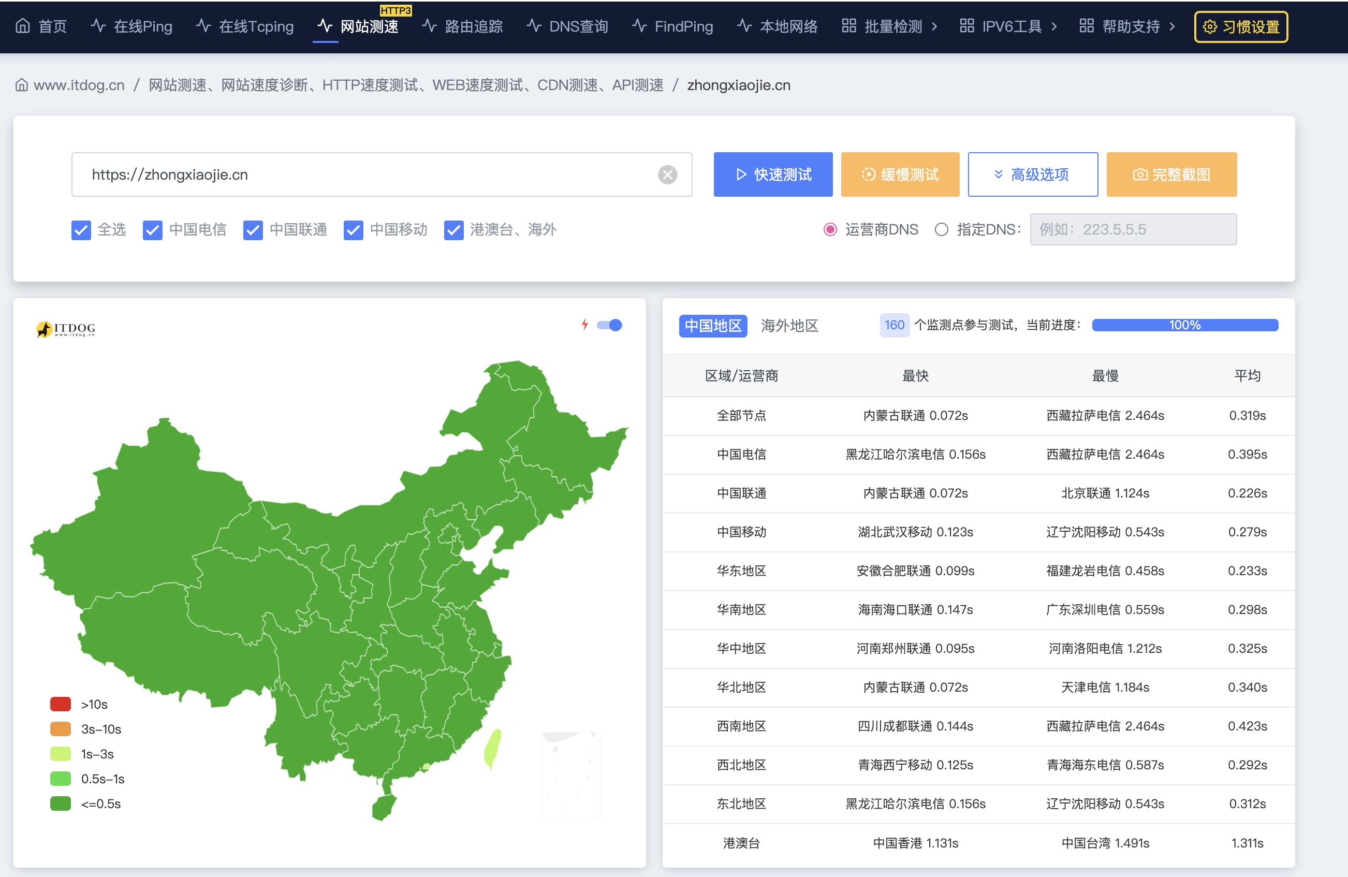Click the home icon in navigation bar
This screenshot has width=1348, height=877.
coord(23,26)
